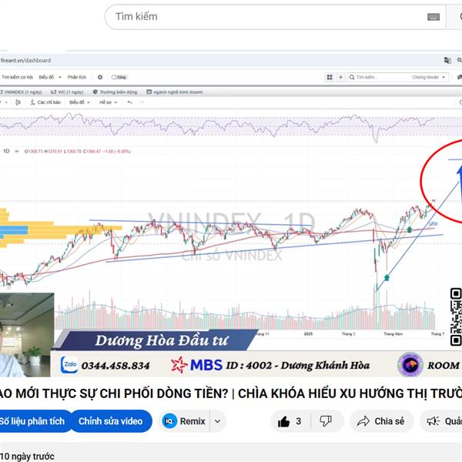462x462 pixels.
Task: Open the top "Biểu đồ" menu
Action: [46, 77]
